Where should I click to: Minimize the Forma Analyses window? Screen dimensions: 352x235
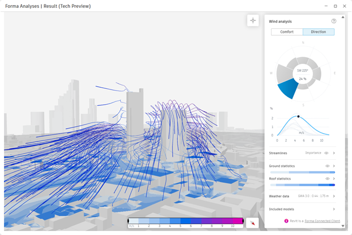325,6
